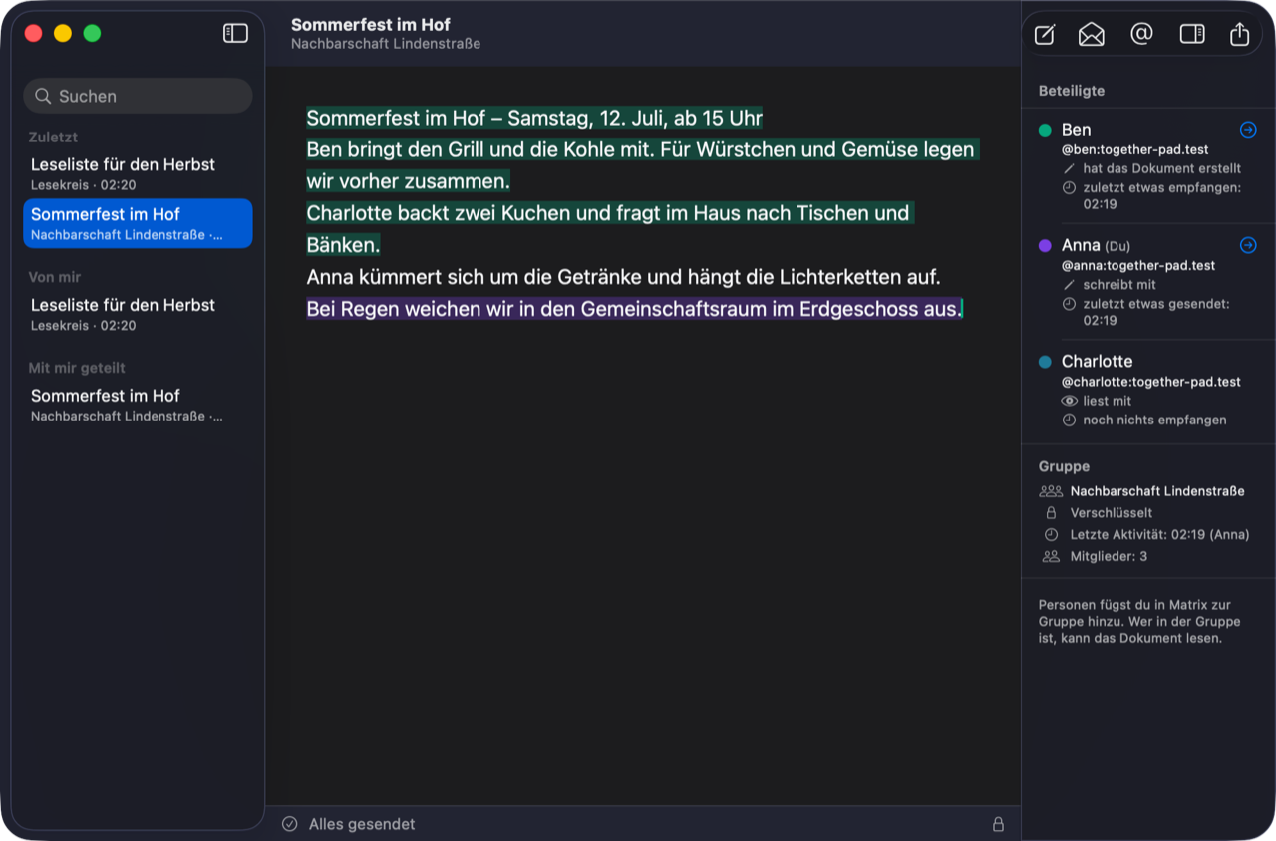This screenshot has width=1276, height=841.
Task: Click the checkmark icon beside Alles gesendet
Action: (290, 824)
